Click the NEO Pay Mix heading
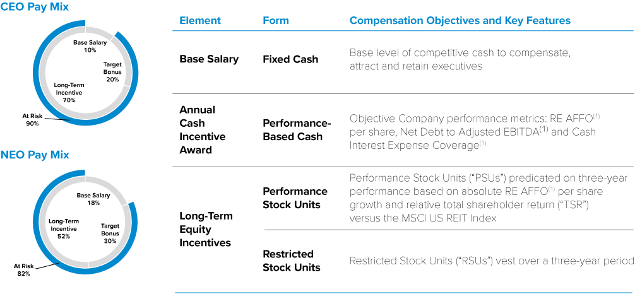635x294 pixels. pos(35,155)
